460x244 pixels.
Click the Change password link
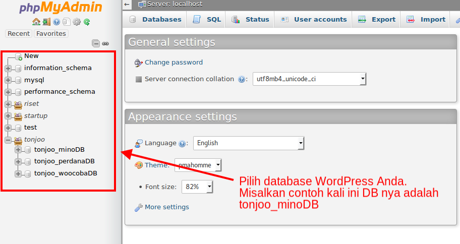click(x=174, y=63)
